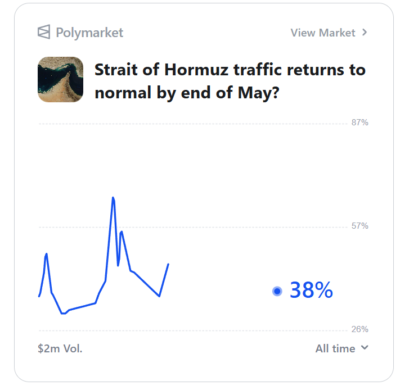
Task: Click the 38% current probability value
Action: pyautogui.click(x=311, y=291)
